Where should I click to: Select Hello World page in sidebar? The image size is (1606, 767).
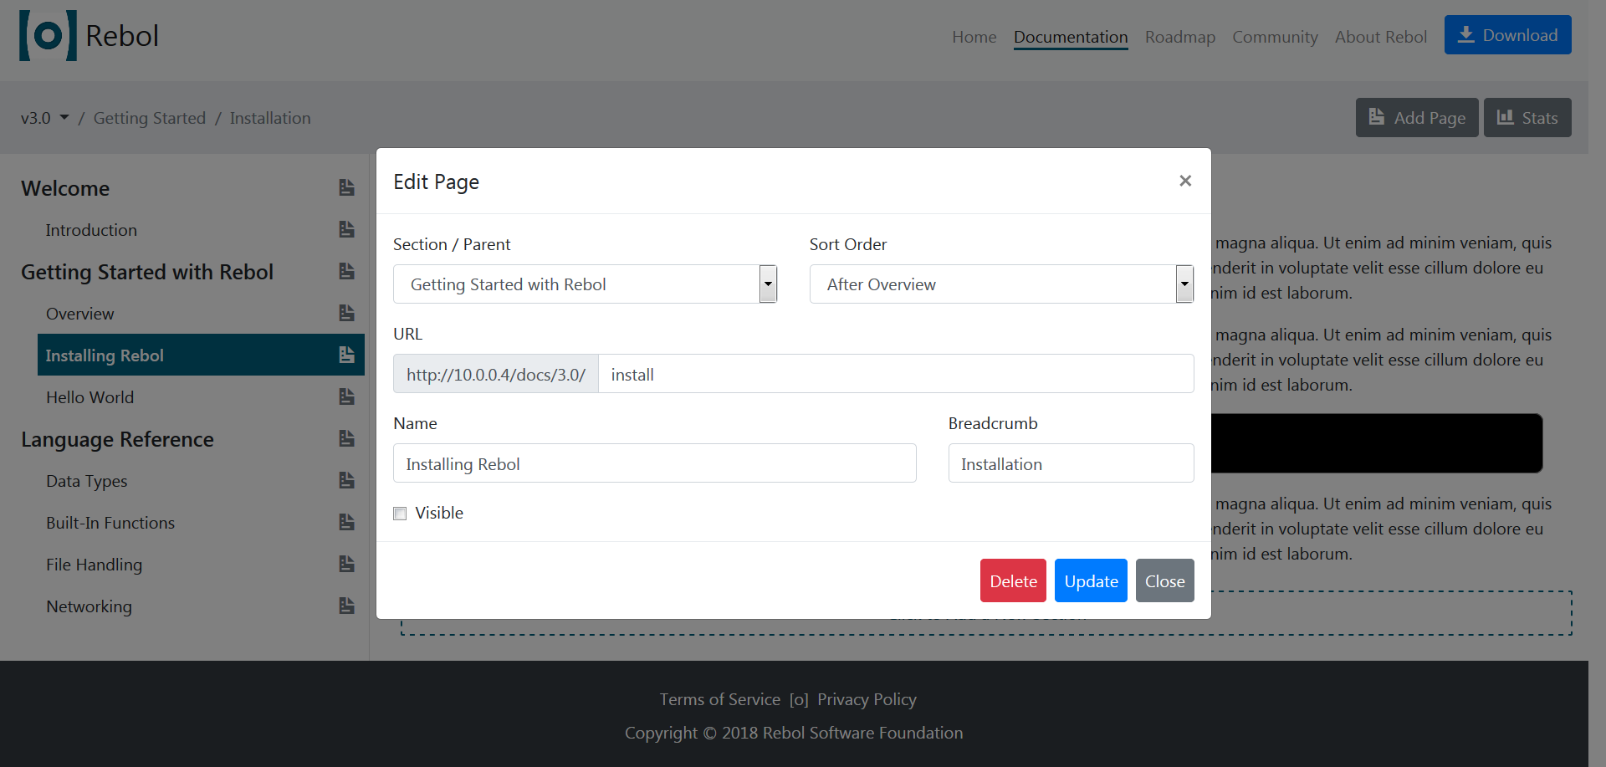click(x=90, y=397)
